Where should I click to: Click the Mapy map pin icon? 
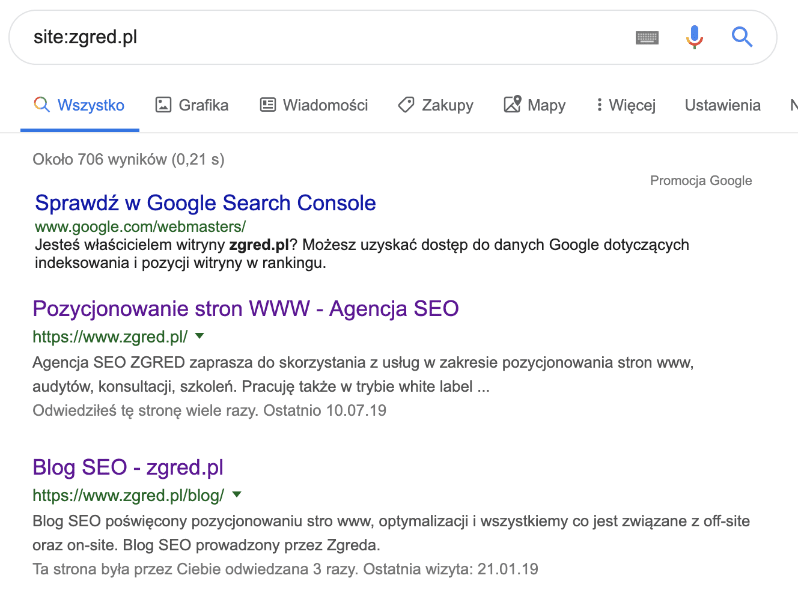(512, 105)
